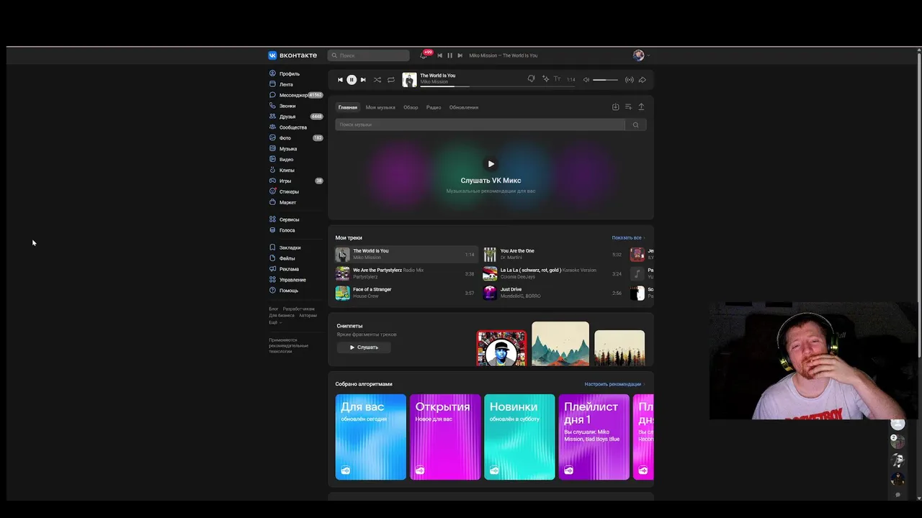Play the VK Микс with the play button
The width and height of the screenshot is (922, 518).
tap(491, 164)
